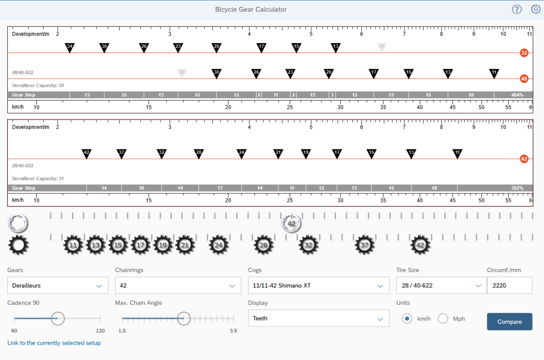Viewport: 544px width, 360px height.
Task: Open the Chainrings dropdown
Action: (177, 286)
